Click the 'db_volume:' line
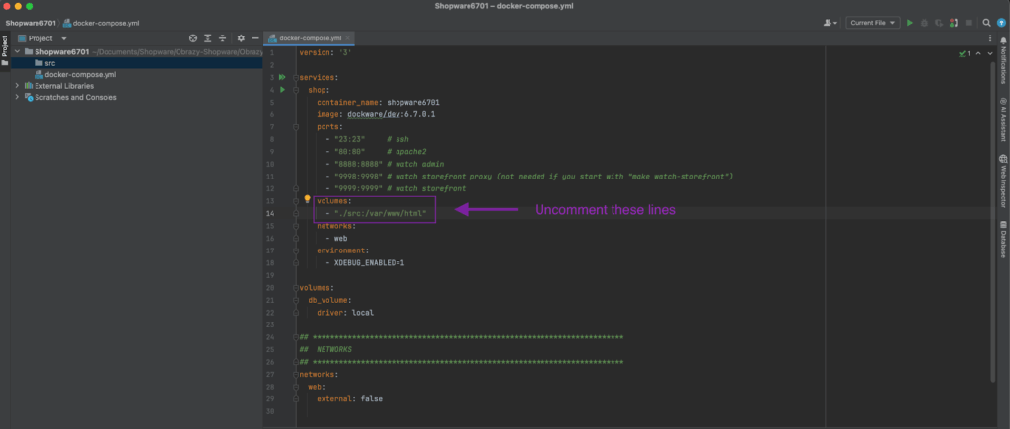This screenshot has height=429, width=1010. [x=329, y=300]
